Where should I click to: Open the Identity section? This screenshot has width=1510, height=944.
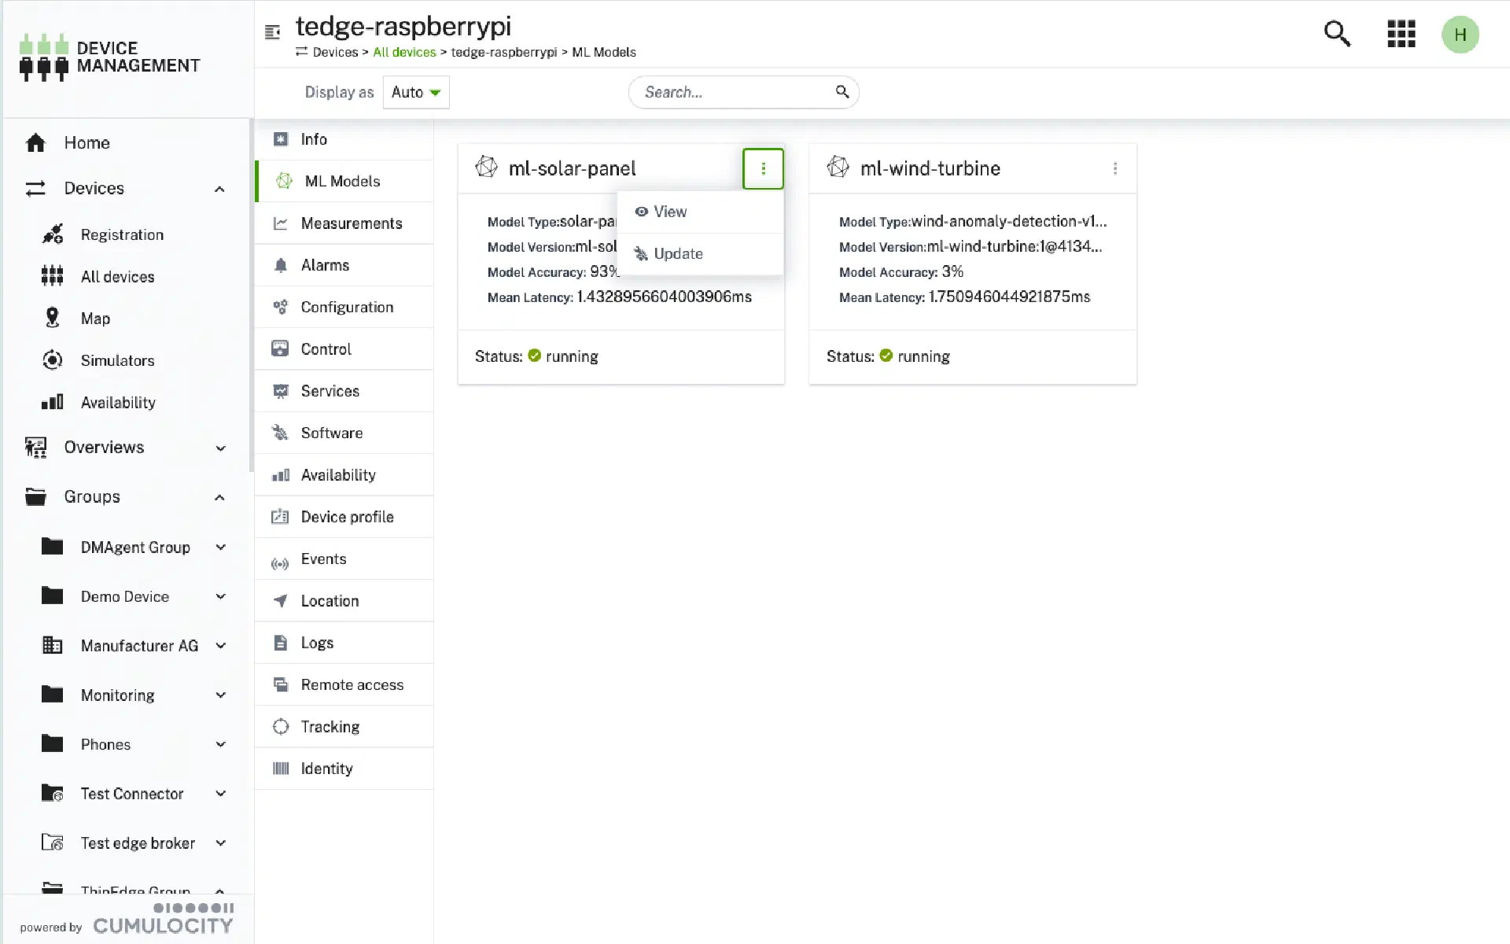pyautogui.click(x=327, y=769)
